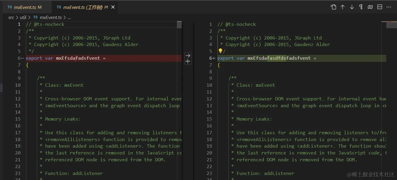Click the right pane minimap slider

391,25
